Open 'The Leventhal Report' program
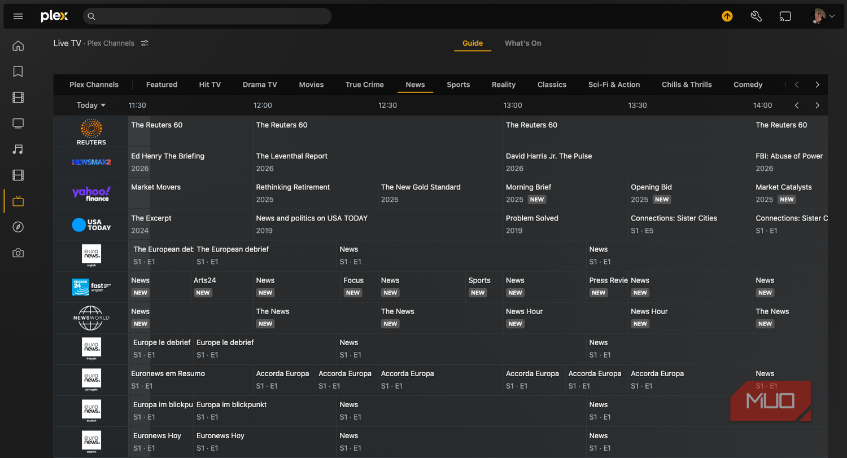This screenshot has height=458, width=847. (378, 162)
